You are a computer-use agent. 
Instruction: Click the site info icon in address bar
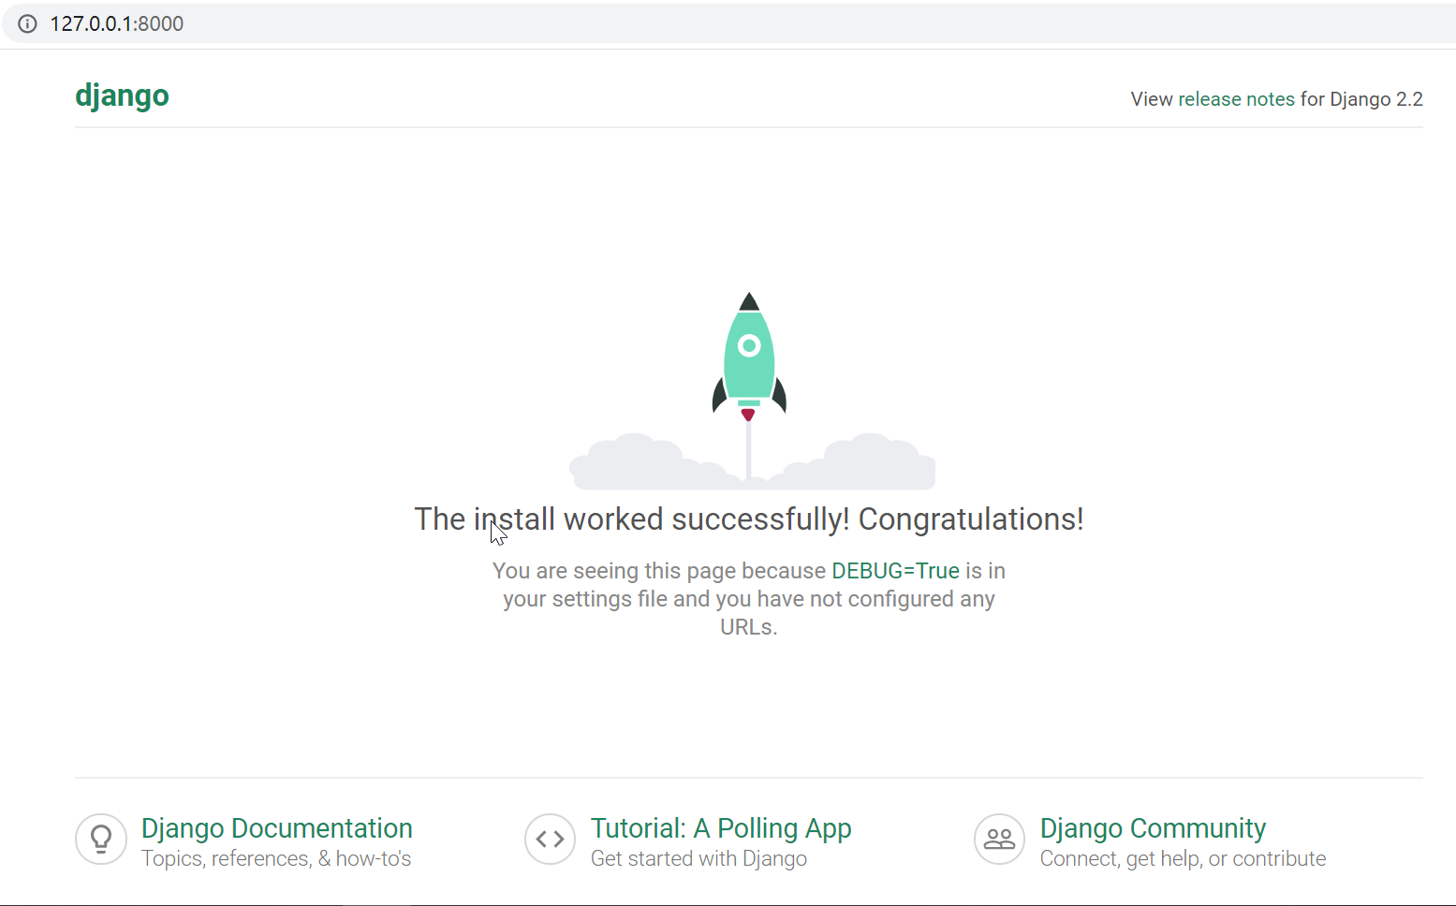pyautogui.click(x=27, y=23)
